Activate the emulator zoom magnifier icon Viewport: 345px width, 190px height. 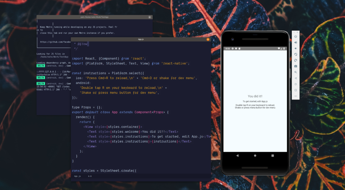296,72
